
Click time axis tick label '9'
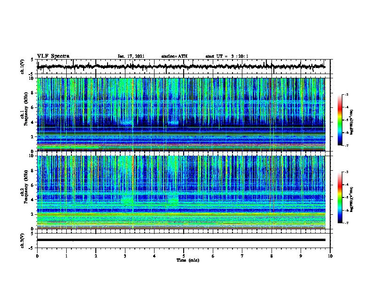[x=301, y=256]
